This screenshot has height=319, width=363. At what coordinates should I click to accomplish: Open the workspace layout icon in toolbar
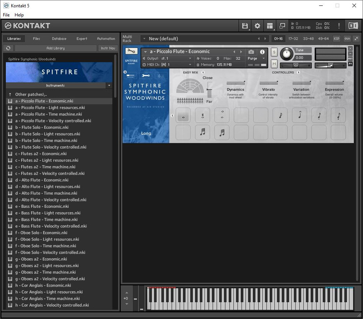pyautogui.click(x=270, y=26)
